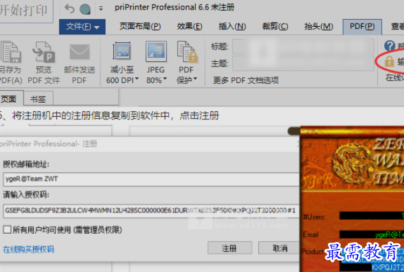Click Save as PDF(A) icon
The height and width of the screenshot is (272, 404).
tap(11, 52)
